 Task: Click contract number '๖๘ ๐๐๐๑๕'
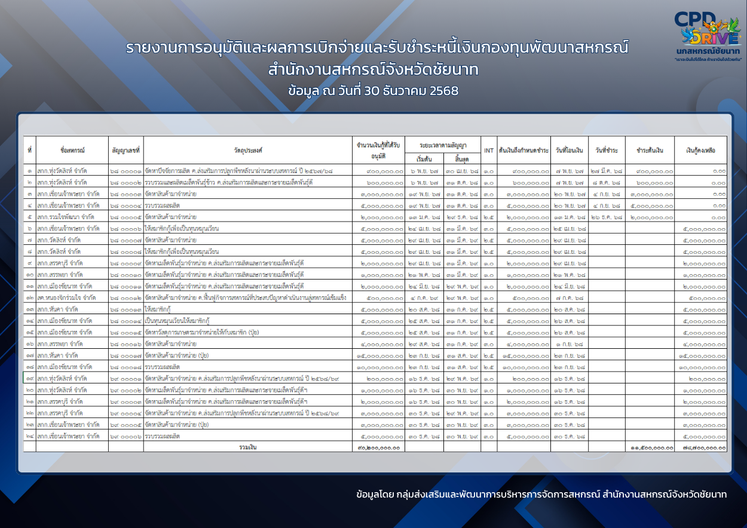click(x=126, y=332)
